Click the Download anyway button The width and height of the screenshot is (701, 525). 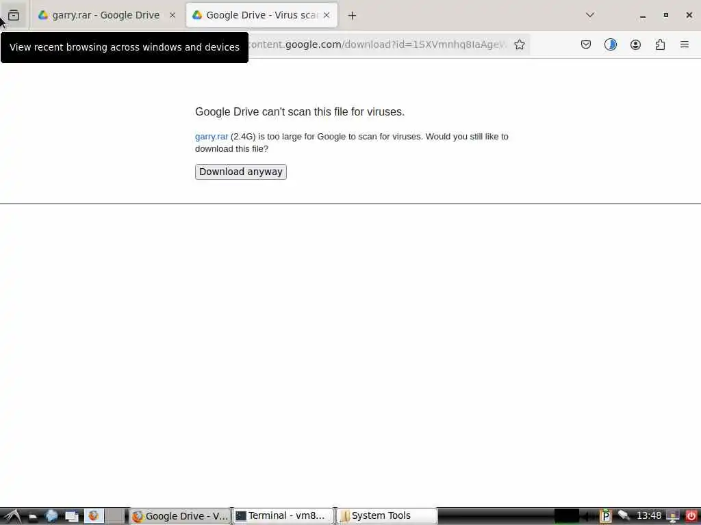tap(240, 172)
